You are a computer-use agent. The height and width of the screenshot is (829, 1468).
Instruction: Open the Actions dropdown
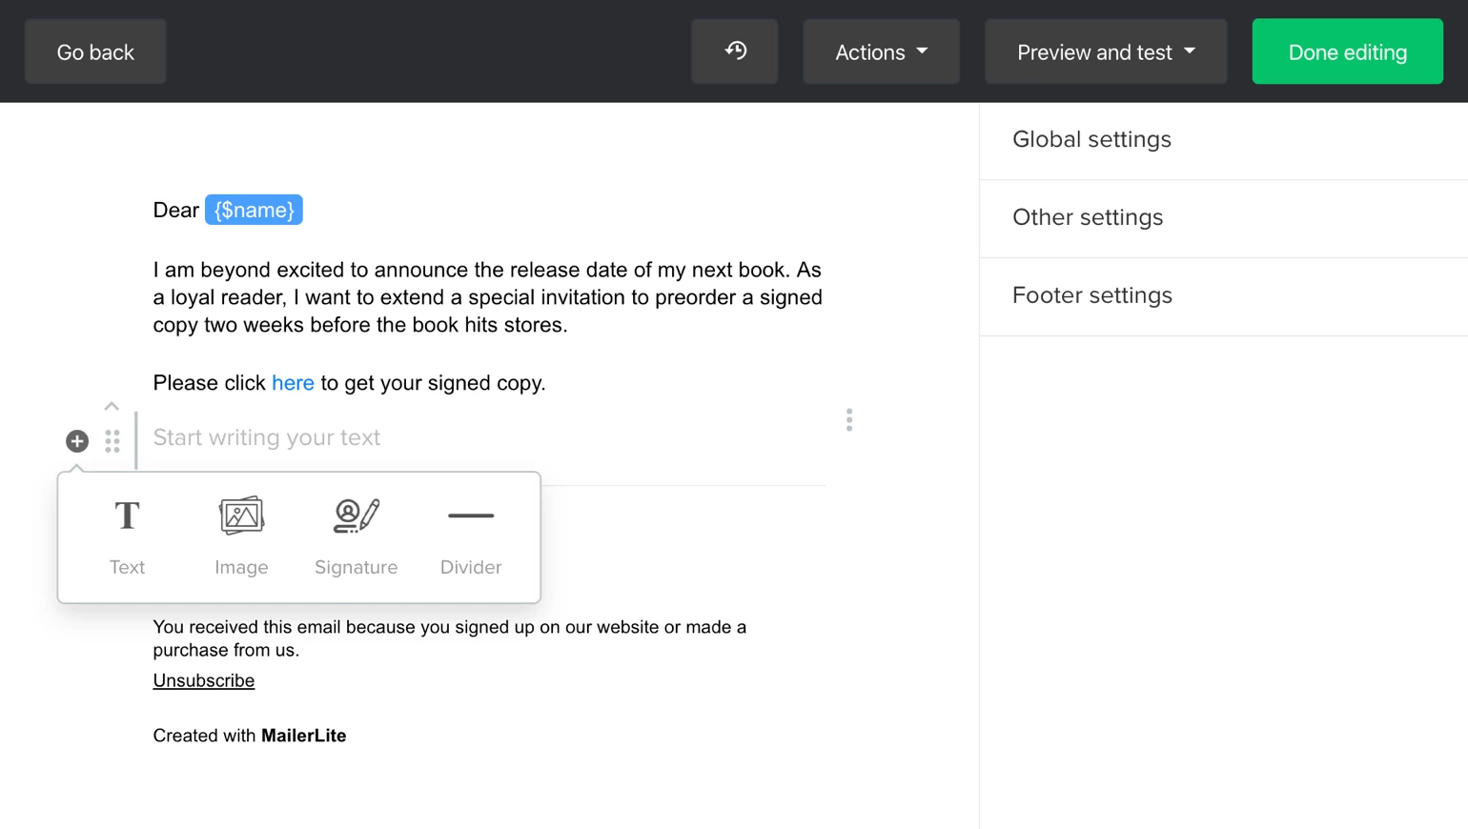pyautogui.click(x=881, y=52)
